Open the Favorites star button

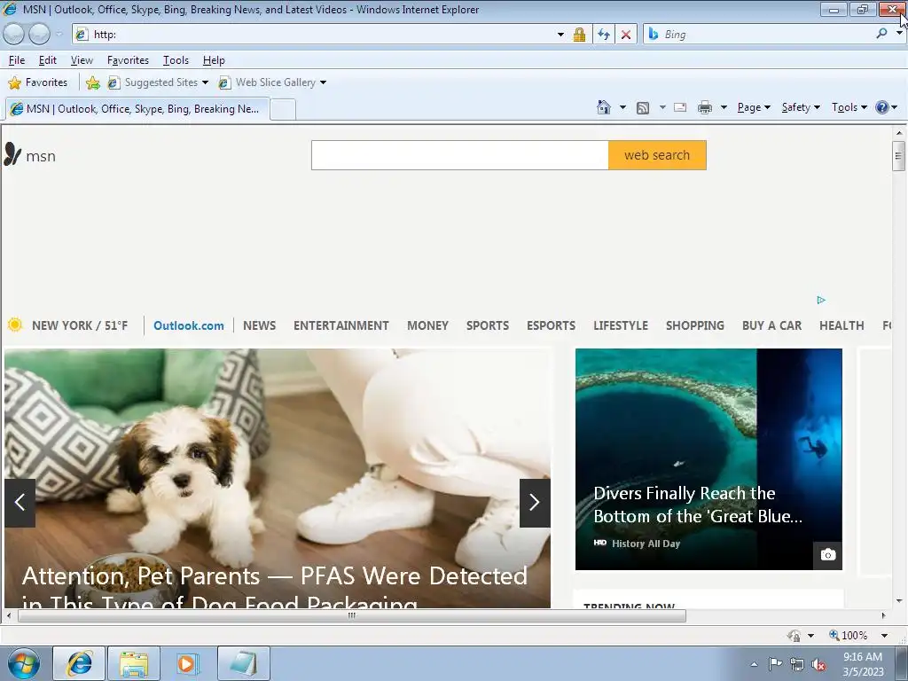pos(38,82)
